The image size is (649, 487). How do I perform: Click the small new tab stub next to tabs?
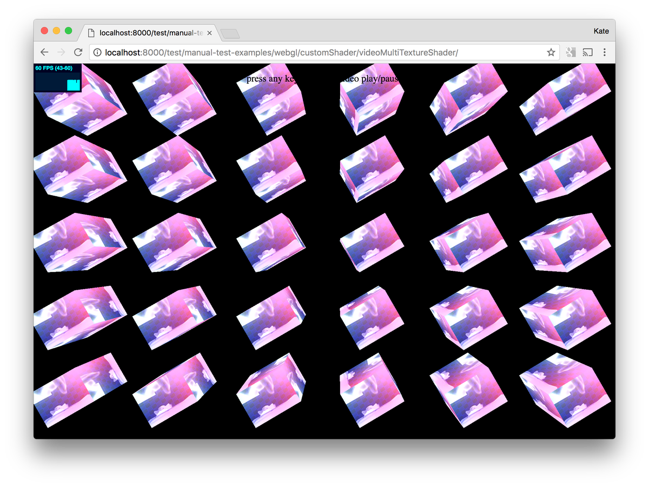[x=230, y=32]
